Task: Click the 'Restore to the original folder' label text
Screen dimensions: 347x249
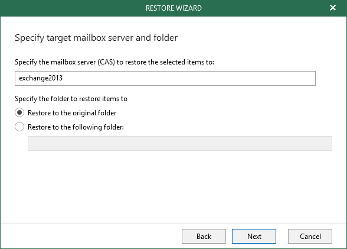Action: point(72,113)
